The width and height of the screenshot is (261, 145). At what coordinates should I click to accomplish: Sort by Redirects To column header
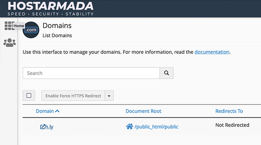[229, 111]
